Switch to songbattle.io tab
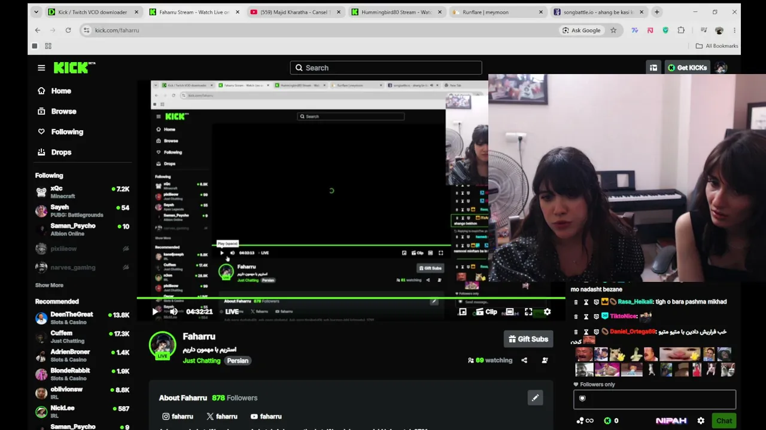The width and height of the screenshot is (766, 430). coord(598,12)
